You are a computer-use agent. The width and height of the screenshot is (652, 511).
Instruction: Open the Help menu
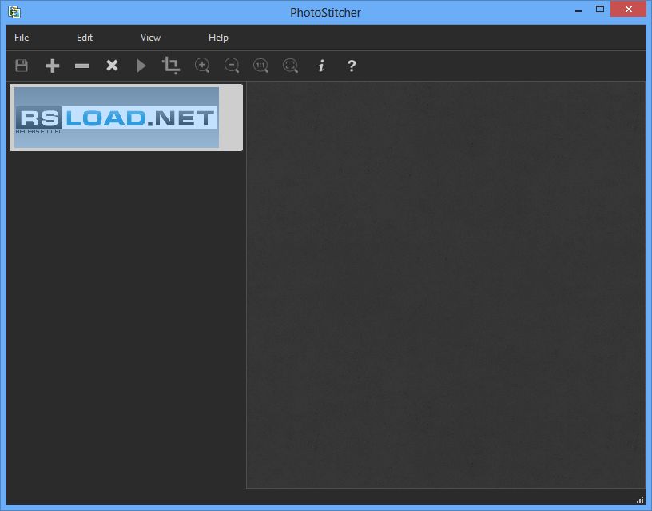pos(218,38)
